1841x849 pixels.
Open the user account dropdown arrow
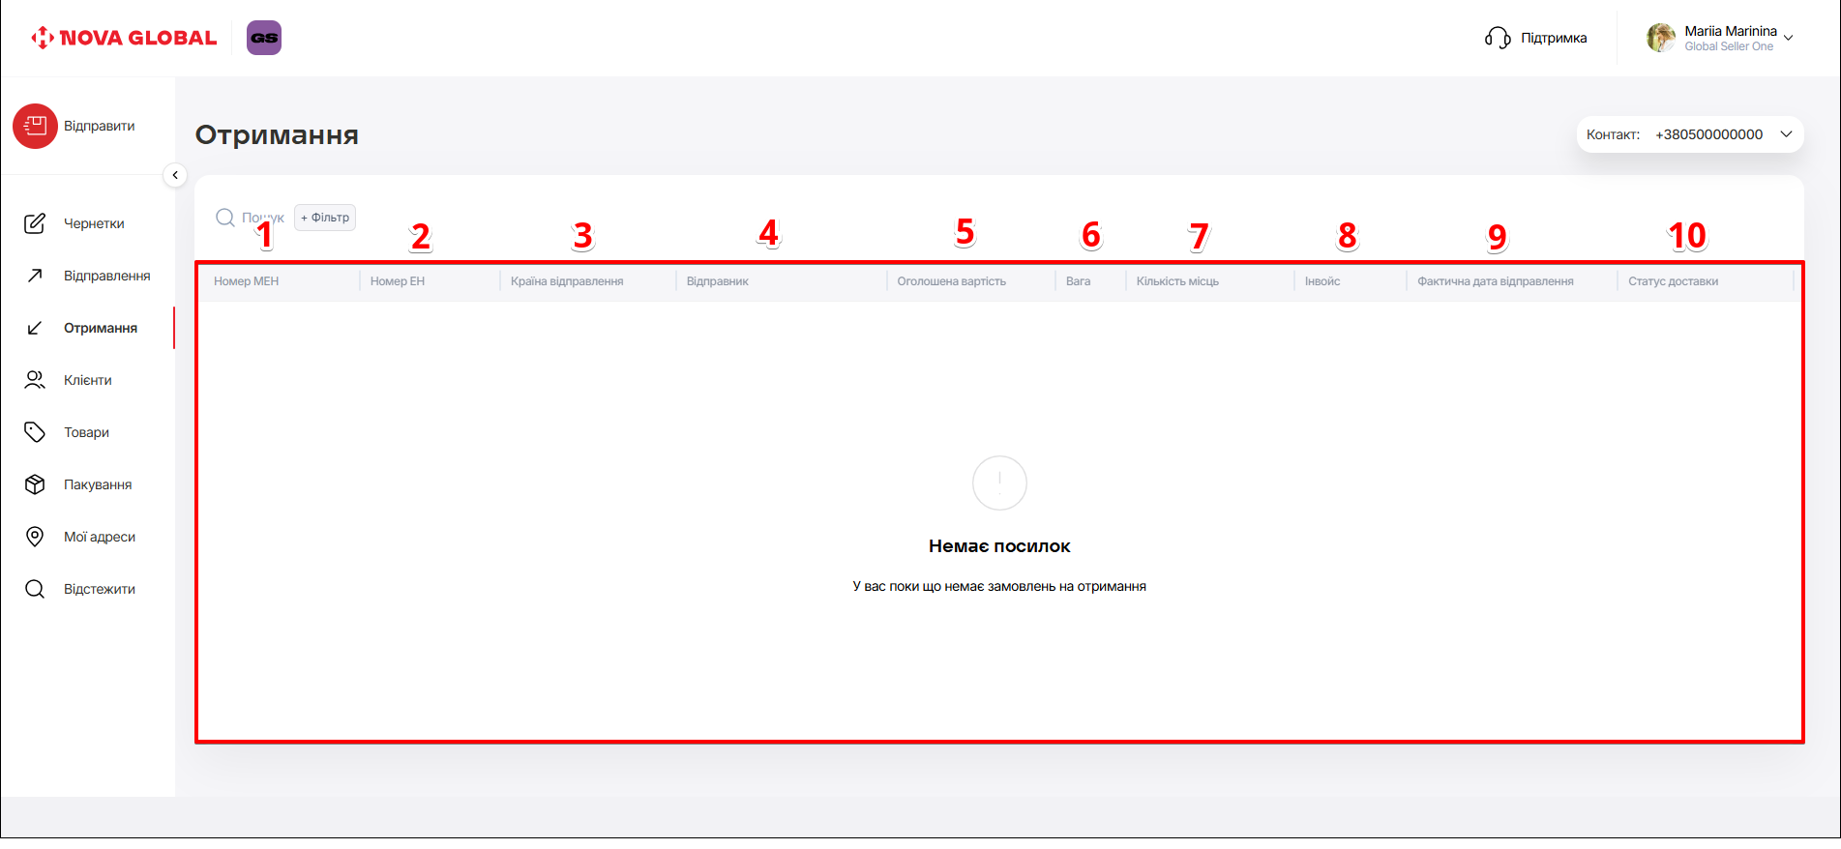(x=1789, y=39)
